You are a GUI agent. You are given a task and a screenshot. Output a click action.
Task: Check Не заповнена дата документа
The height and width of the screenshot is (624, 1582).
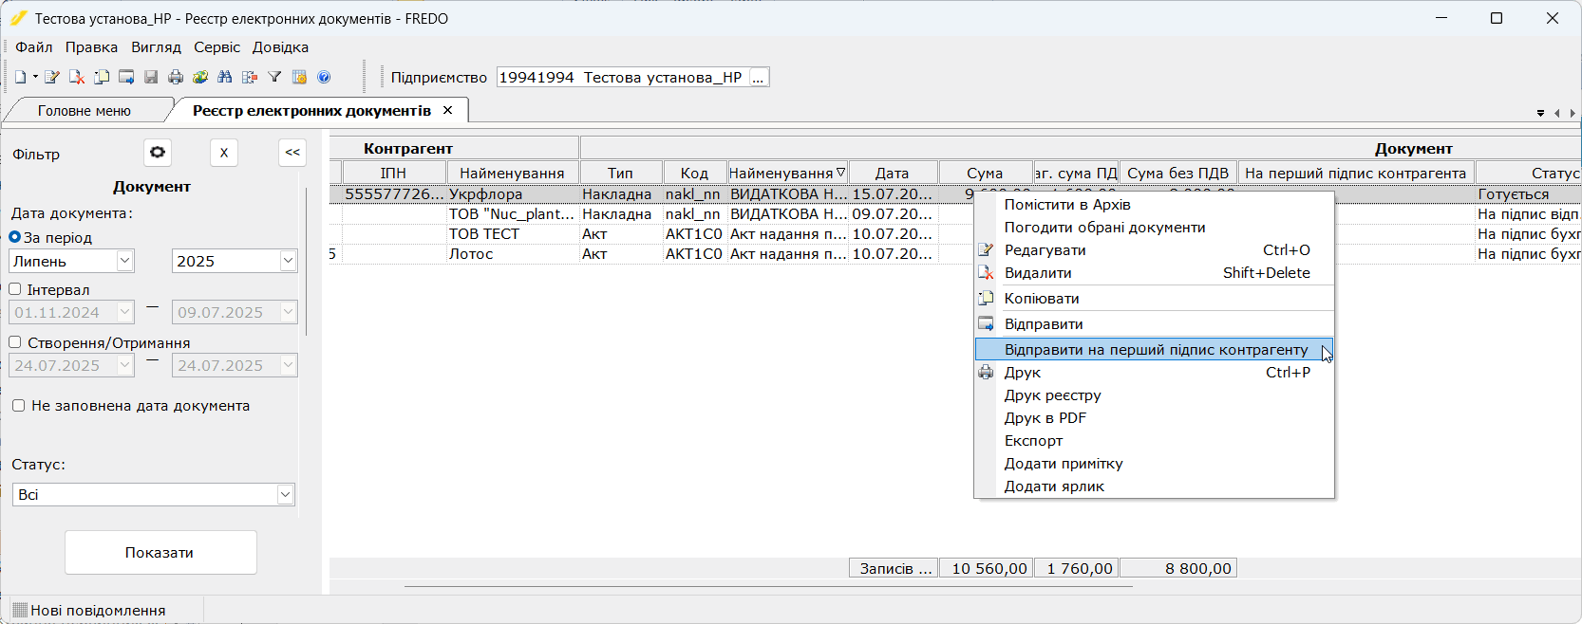click(x=18, y=406)
